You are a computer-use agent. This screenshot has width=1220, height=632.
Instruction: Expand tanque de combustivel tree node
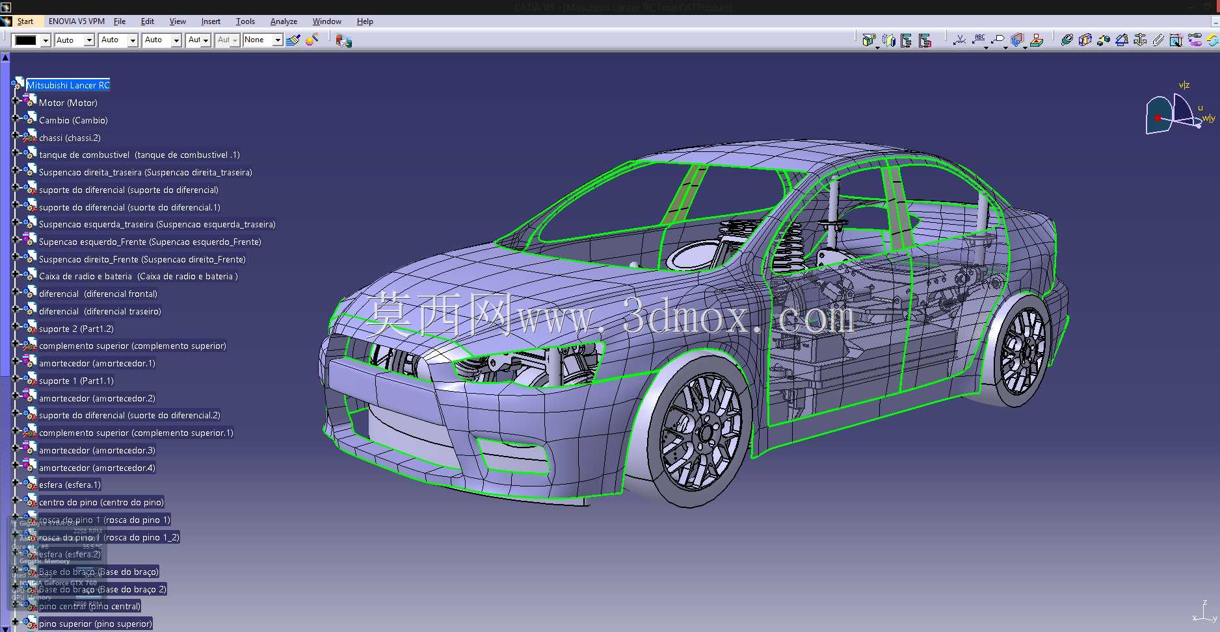coord(16,153)
